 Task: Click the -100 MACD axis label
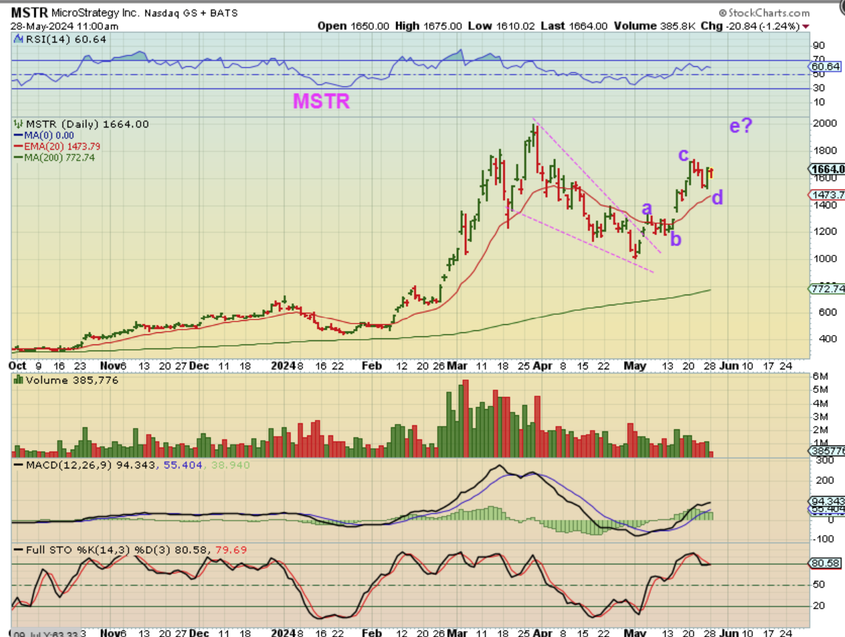(x=822, y=538)
